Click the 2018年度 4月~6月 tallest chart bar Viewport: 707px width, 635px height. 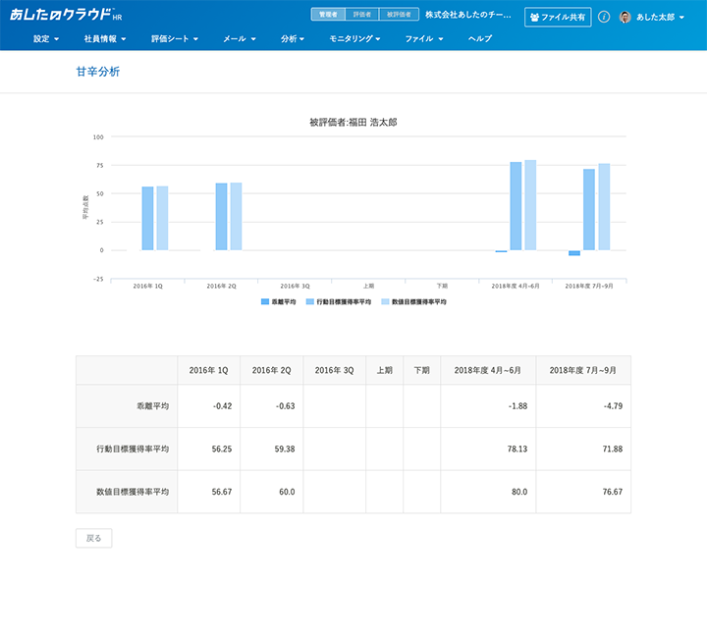click(x=530, y=205)
